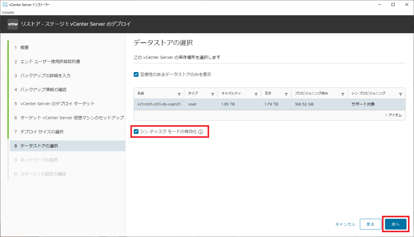414x237 pixels.
Task: Open the filter icon on タイプ column
Action: click(x=213, y=94)
